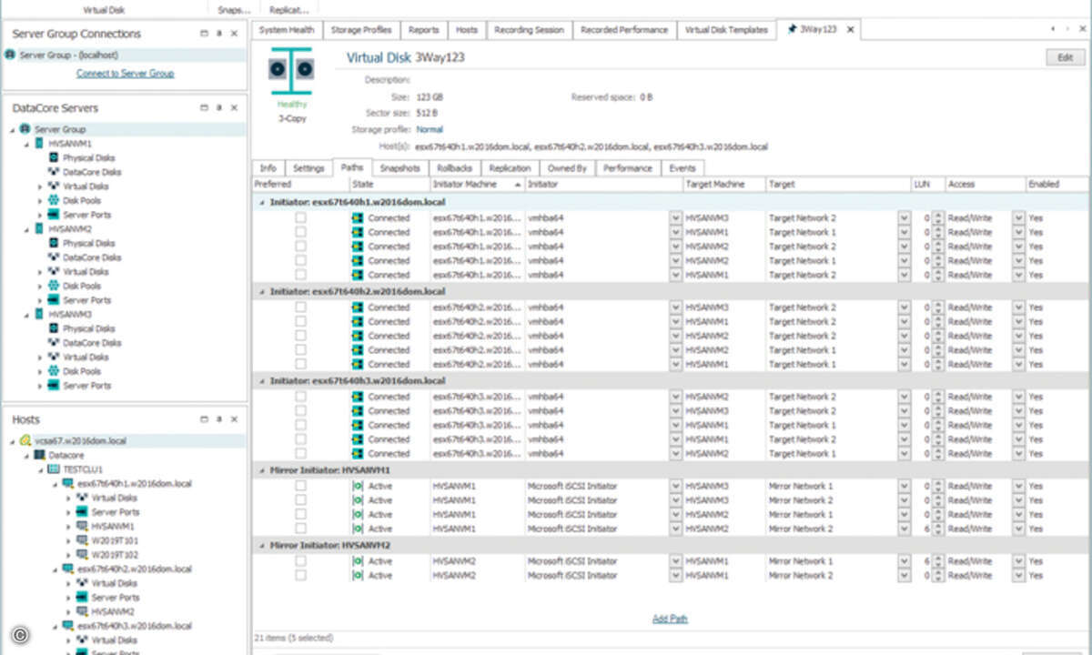Select vcsa67.w2016dom.local vCenter in Hosts panel
Image resolution: width=1092 pixels, height=655 pixels.
(x=80, y=440)
